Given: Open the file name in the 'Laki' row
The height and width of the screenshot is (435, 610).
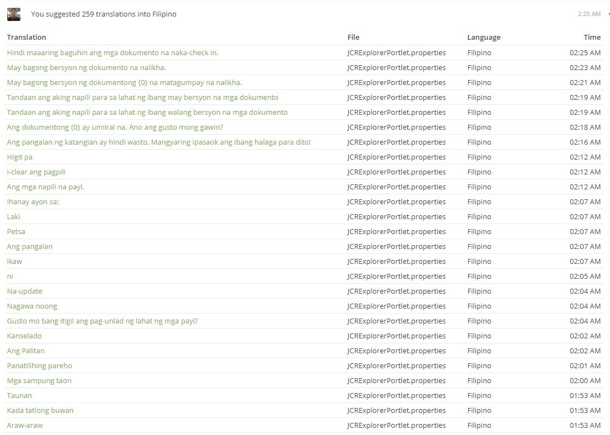Looking at the screenshot, I should (396, 217).
